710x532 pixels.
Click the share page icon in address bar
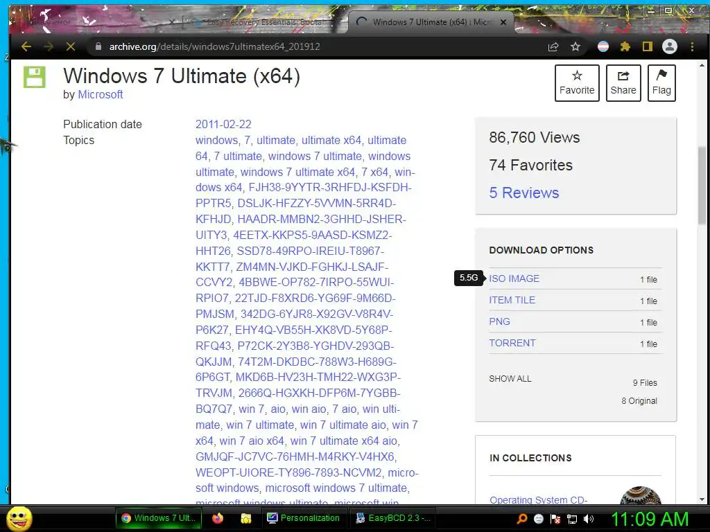tap(553, 46)
